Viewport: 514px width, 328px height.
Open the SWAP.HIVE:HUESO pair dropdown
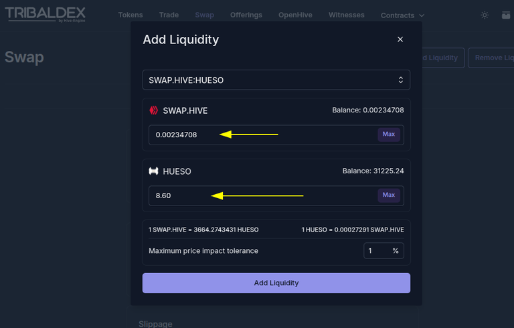tap(276, 80)
